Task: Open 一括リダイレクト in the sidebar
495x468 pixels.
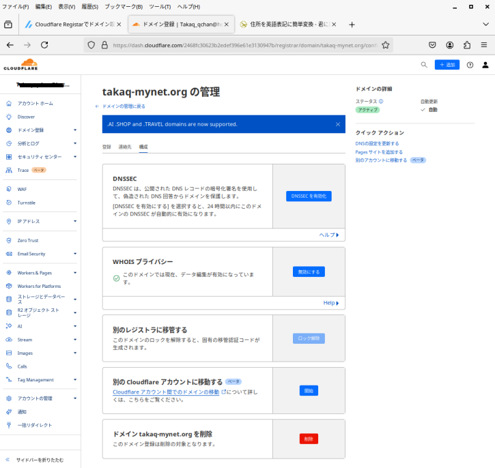Action: point(35,425)
